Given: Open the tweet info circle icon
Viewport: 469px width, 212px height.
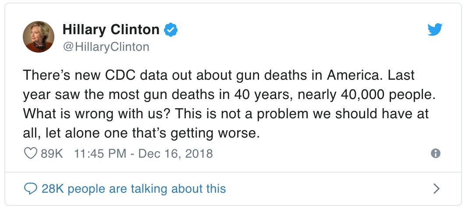Looking at the screenshot, I should pos(436,153).
